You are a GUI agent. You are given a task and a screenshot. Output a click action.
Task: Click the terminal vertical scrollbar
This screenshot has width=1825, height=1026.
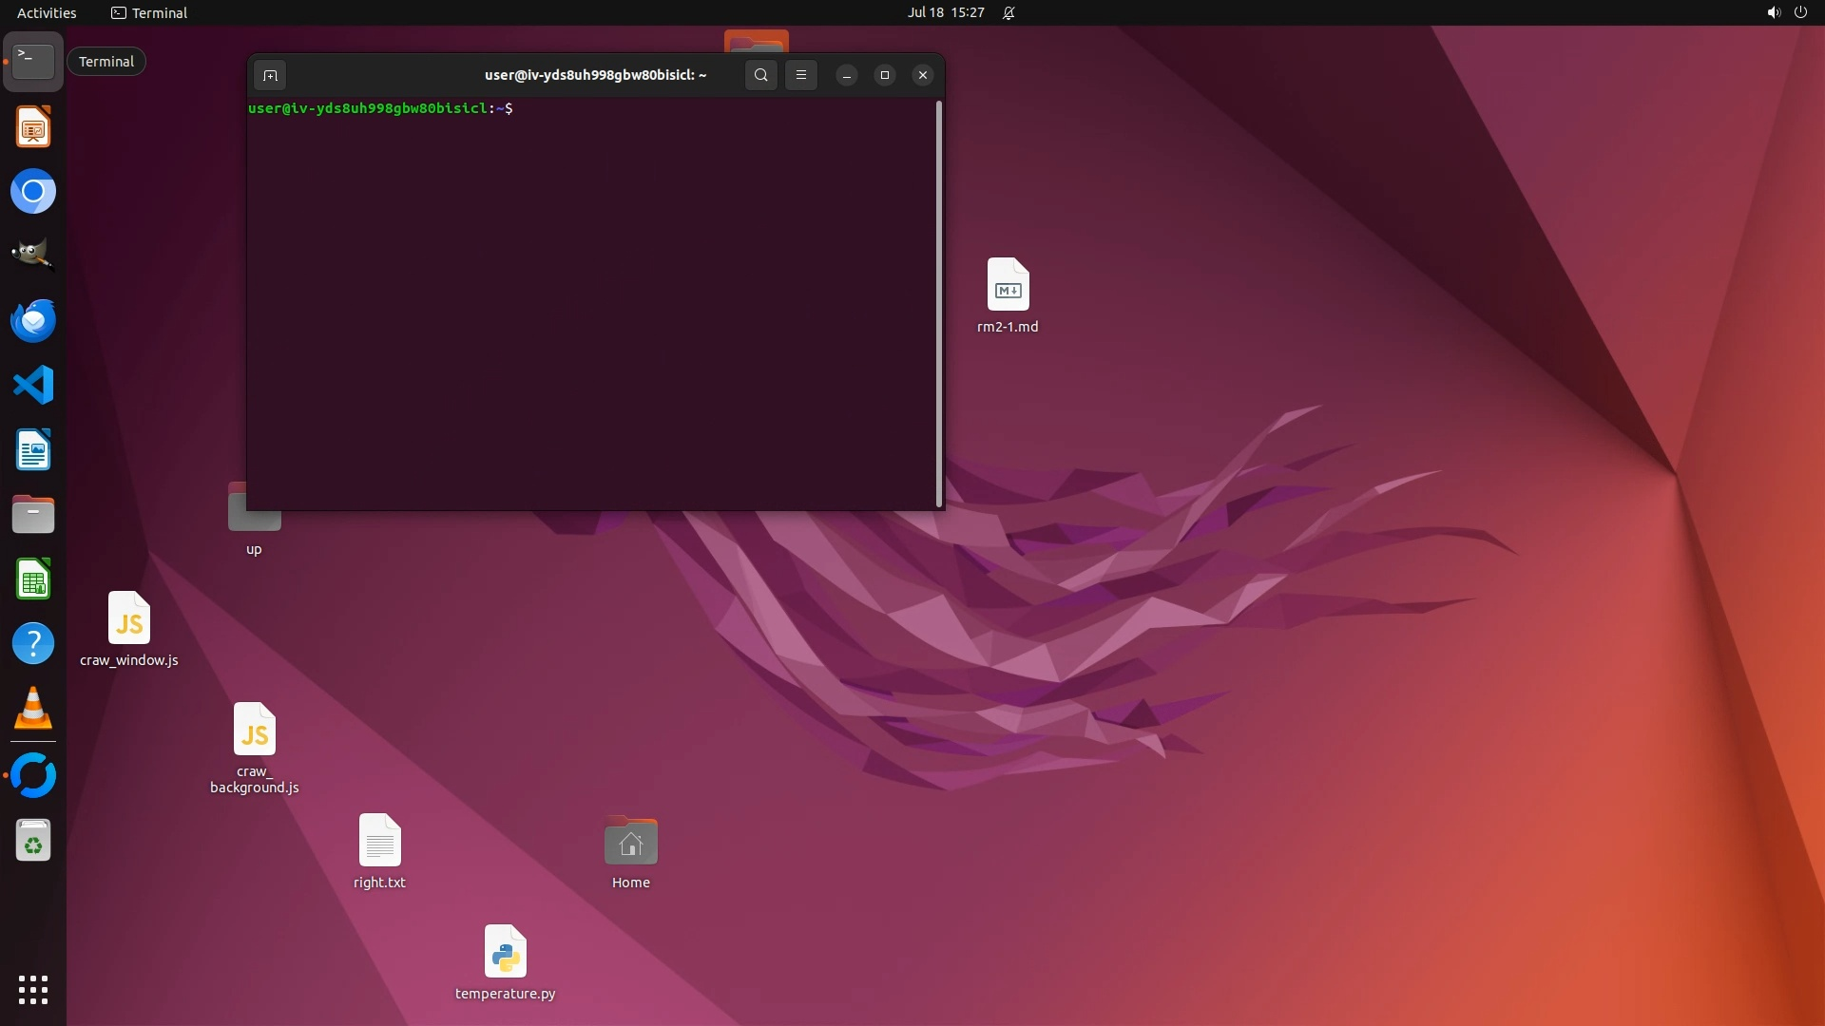point(939,304)
